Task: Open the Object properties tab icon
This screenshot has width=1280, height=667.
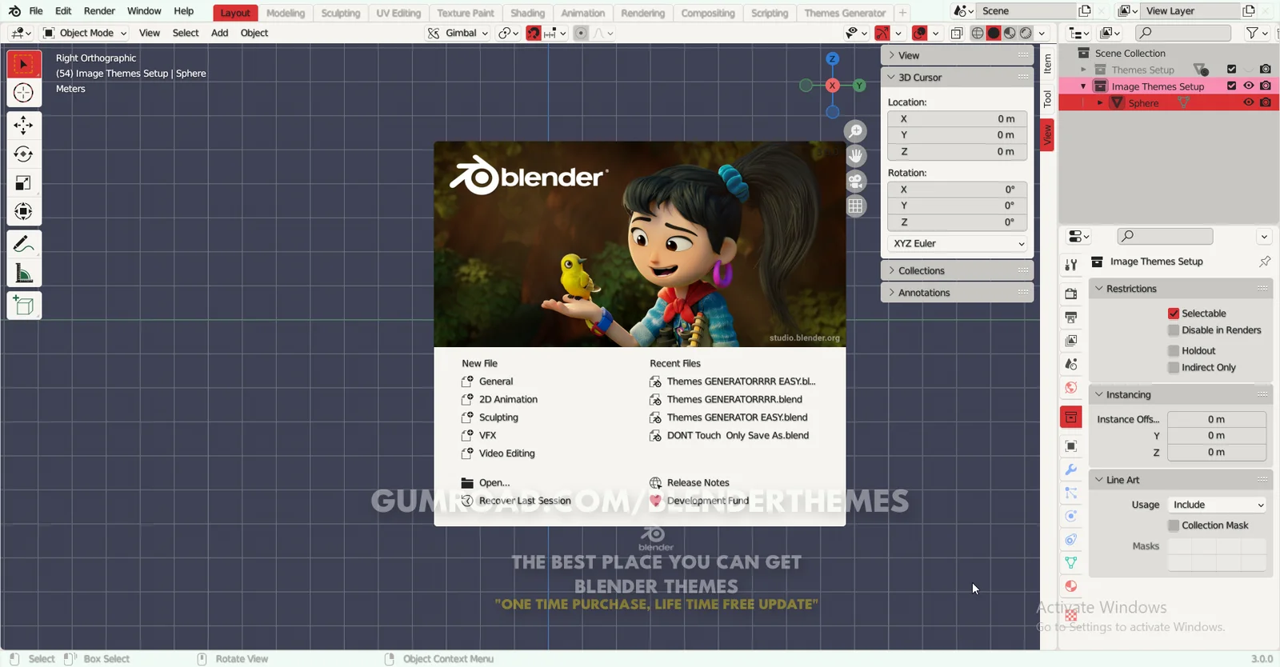Action: [1071, 446]
